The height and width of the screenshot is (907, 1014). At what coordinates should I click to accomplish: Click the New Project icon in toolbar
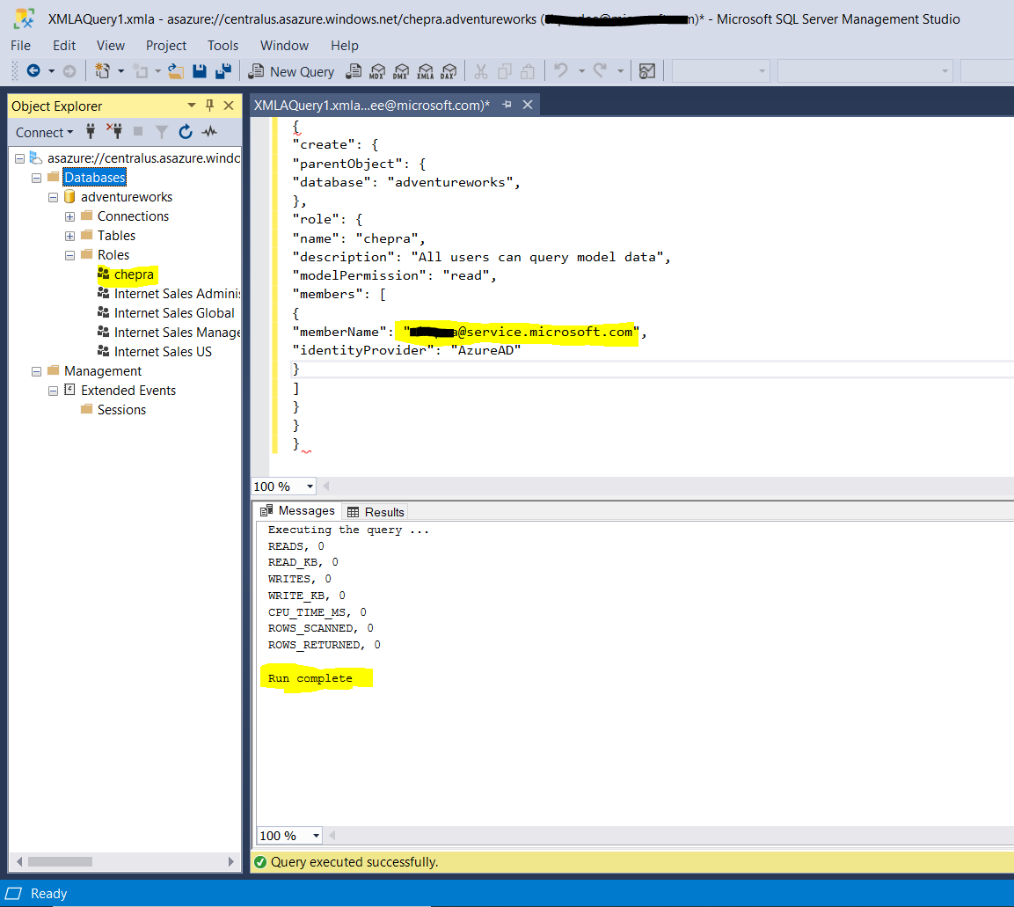(102, 70)
